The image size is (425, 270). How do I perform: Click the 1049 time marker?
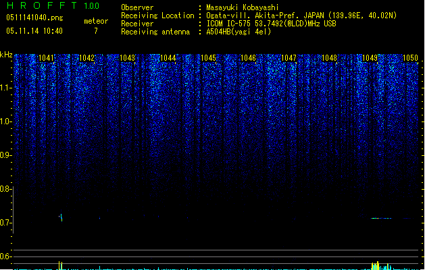point(370,58)
